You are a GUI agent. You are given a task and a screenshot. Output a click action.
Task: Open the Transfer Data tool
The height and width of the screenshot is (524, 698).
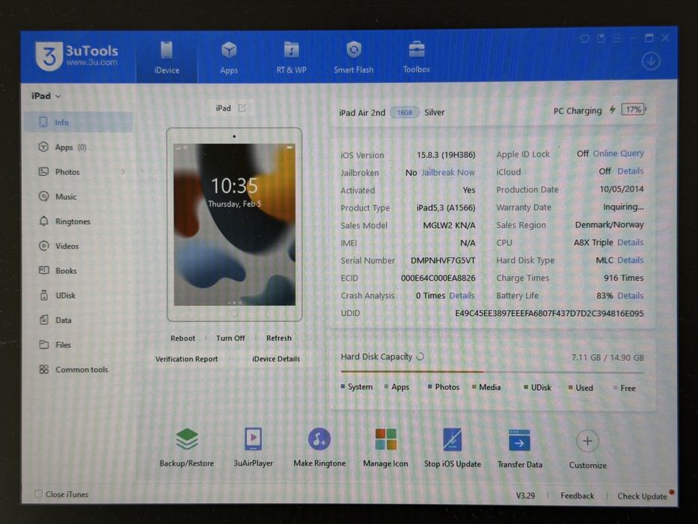tap(519, 448)
